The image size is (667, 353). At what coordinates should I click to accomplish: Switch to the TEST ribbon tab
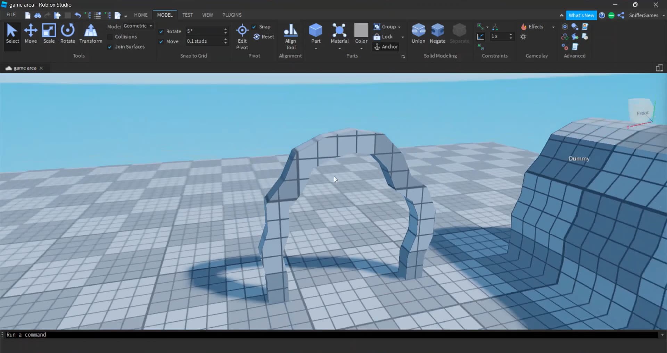point(187,15)
